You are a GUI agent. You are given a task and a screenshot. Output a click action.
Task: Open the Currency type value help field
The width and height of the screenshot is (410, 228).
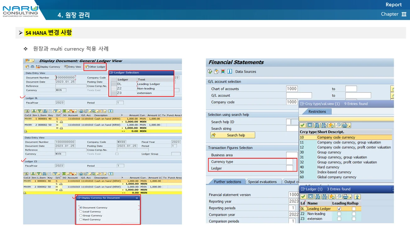289,162
